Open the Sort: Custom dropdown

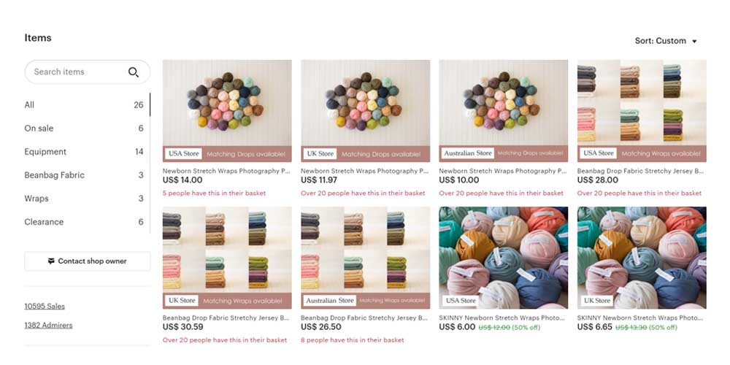[x=666, y=41]
